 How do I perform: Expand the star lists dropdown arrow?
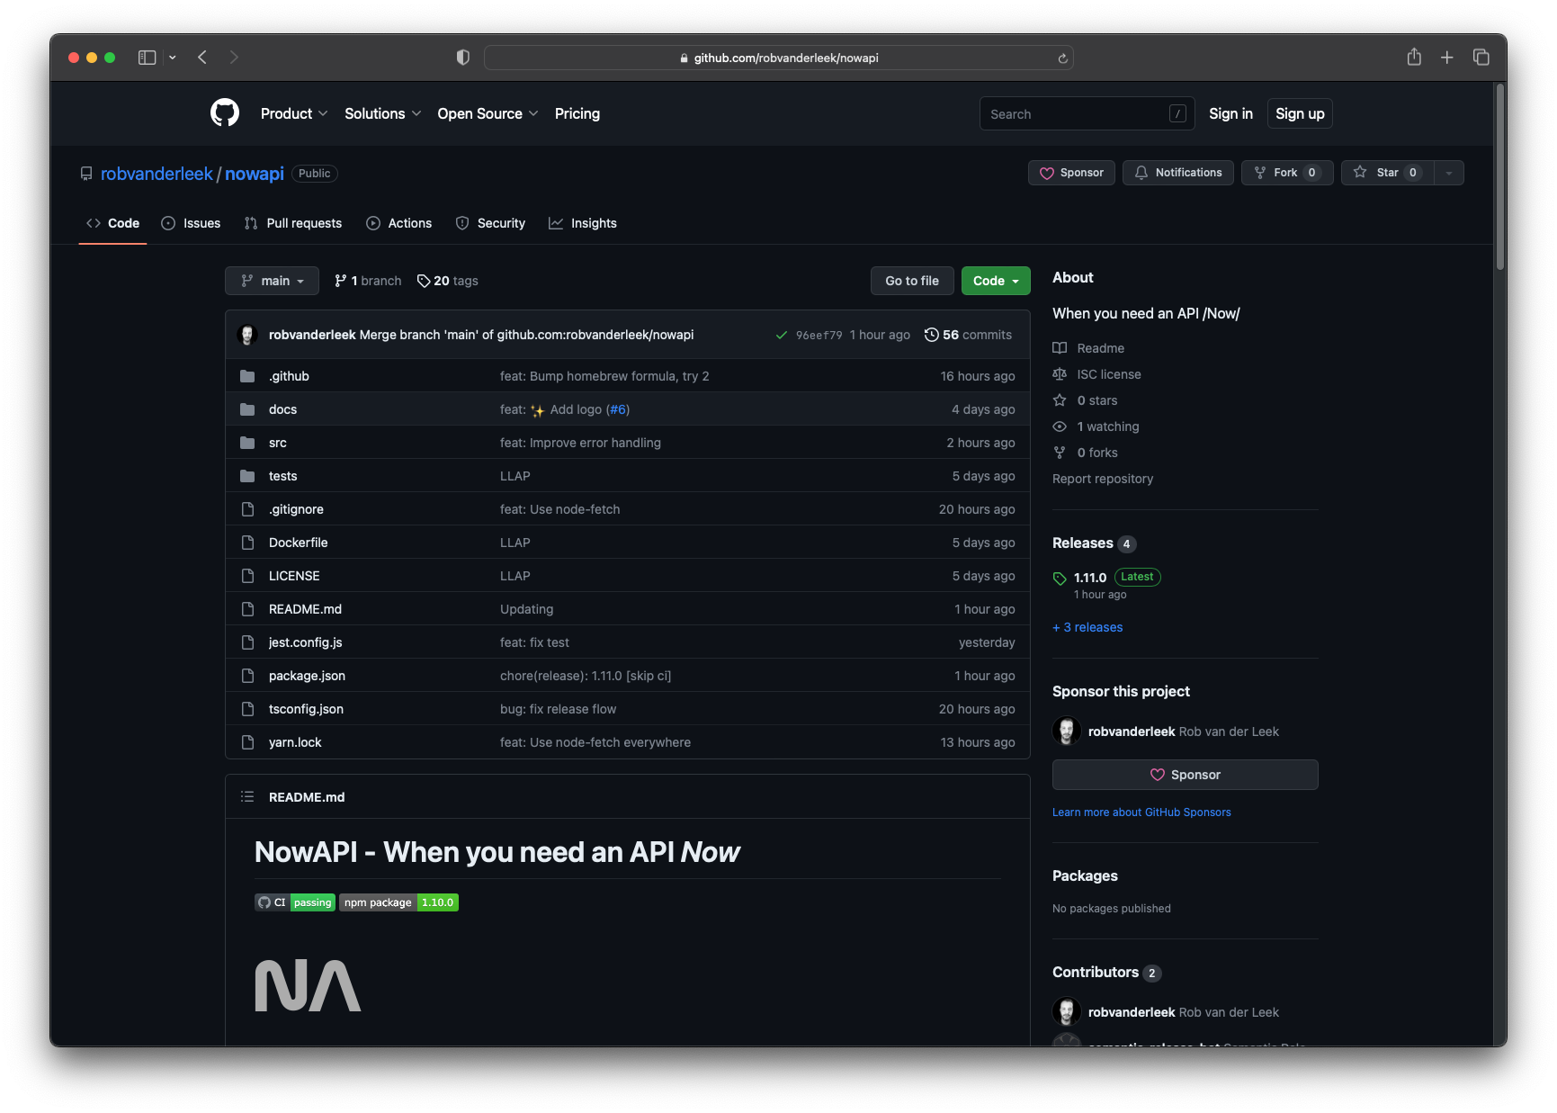pyautogui.click(x=1449, y=173)
